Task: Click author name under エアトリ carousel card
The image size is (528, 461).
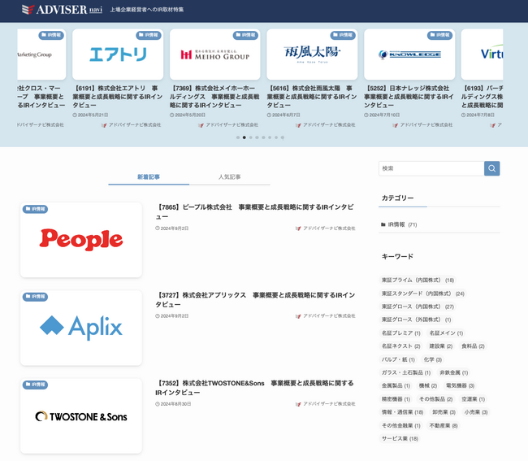Action: pos(131,124)
